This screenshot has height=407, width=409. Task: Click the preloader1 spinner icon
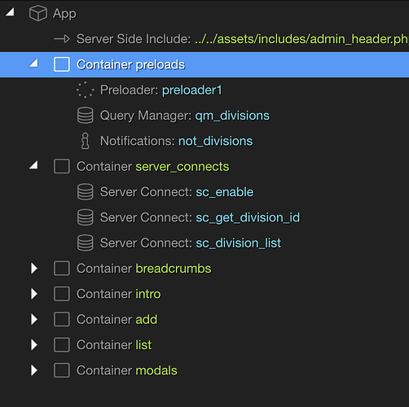[x=86, y=90]
